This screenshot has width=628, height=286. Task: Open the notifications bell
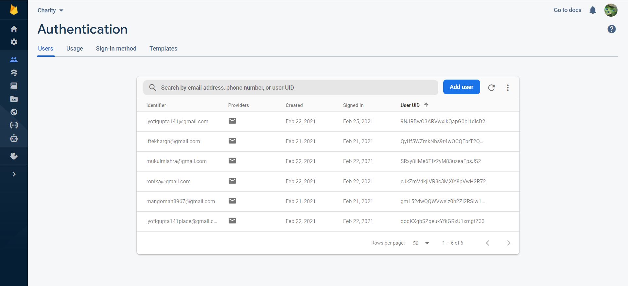(x=593, y=10)
